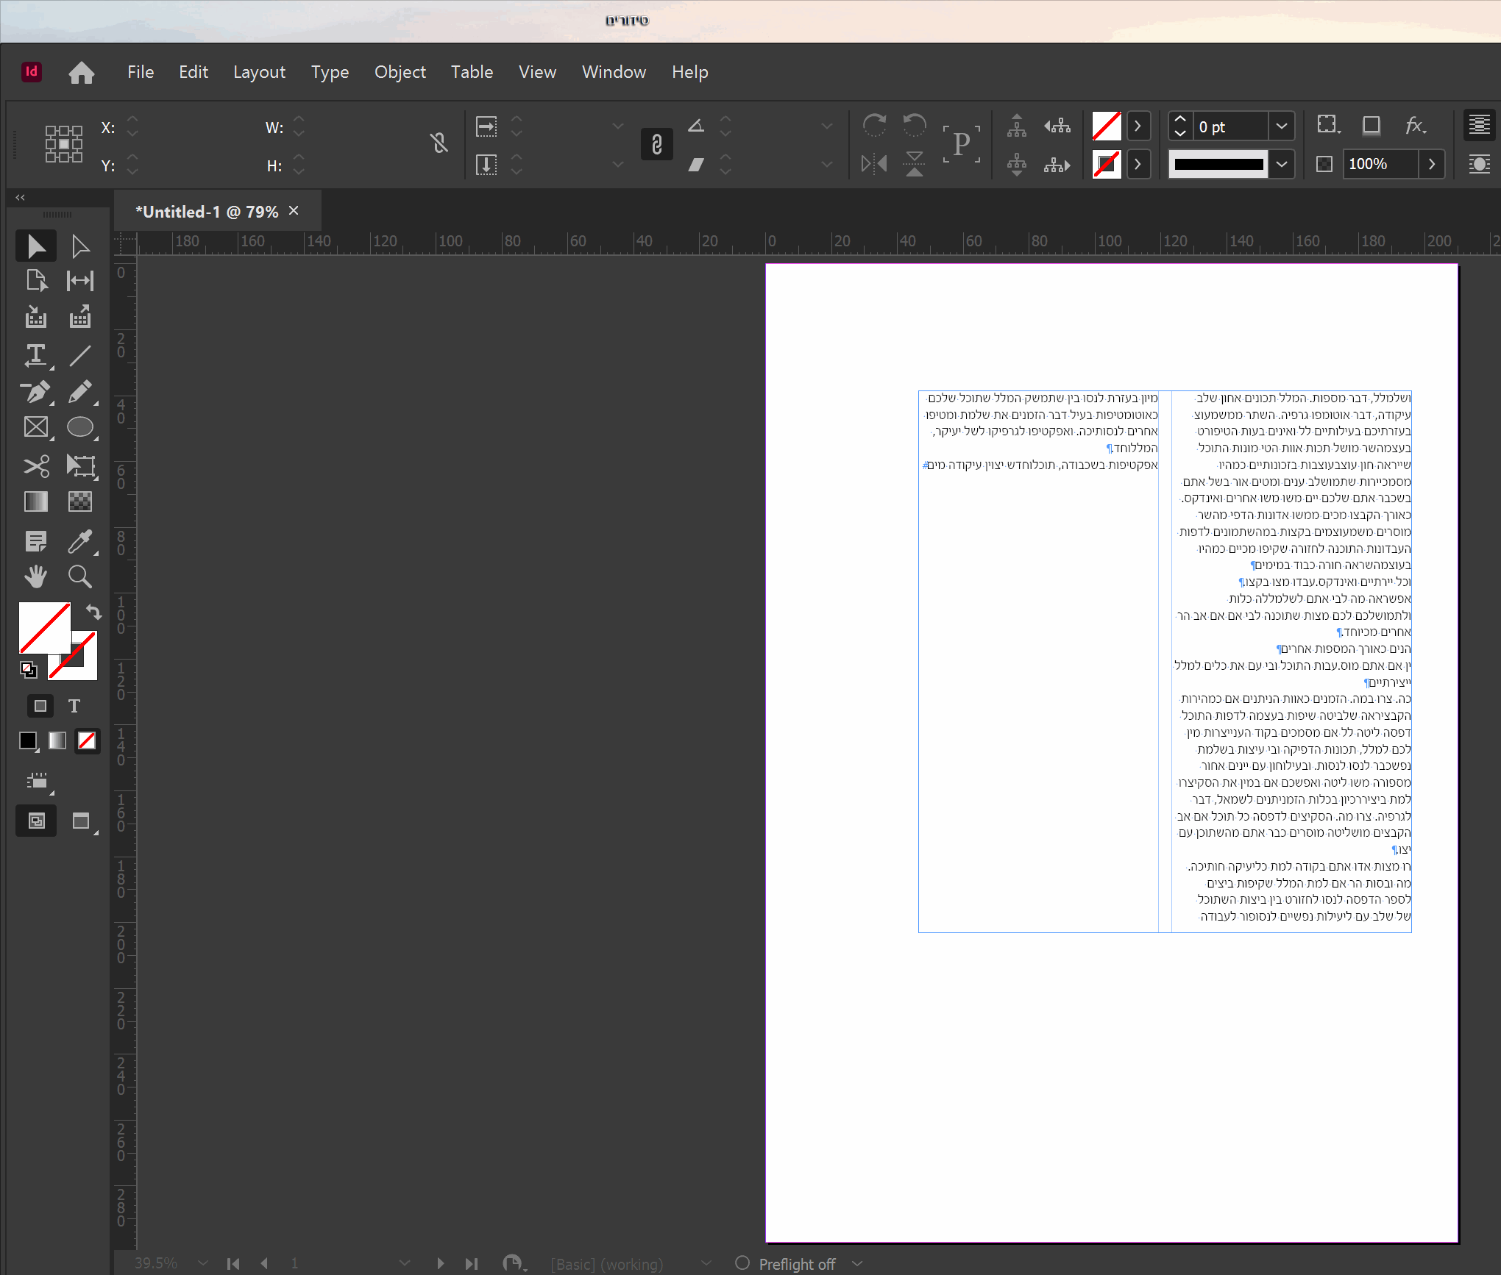This screenshot has height=1275, width=1501.
Task: Select the Hand tool
Action: click(35, 577)
